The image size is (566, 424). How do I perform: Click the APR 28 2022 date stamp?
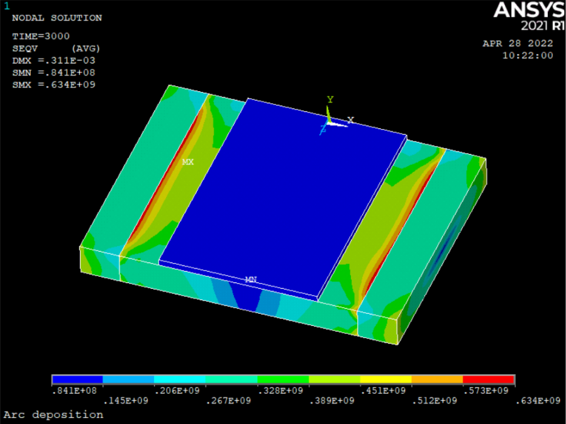click(x=518, y=43)
